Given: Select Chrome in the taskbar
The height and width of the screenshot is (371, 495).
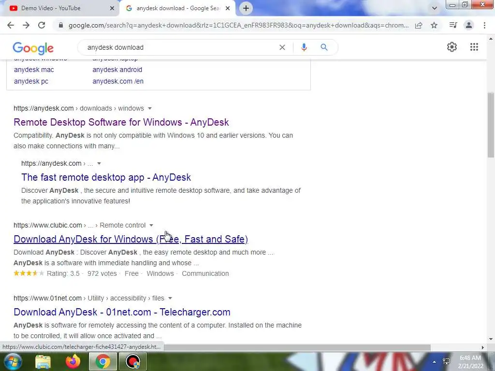Looking at the screenshot, I should [x=102, y=361].
